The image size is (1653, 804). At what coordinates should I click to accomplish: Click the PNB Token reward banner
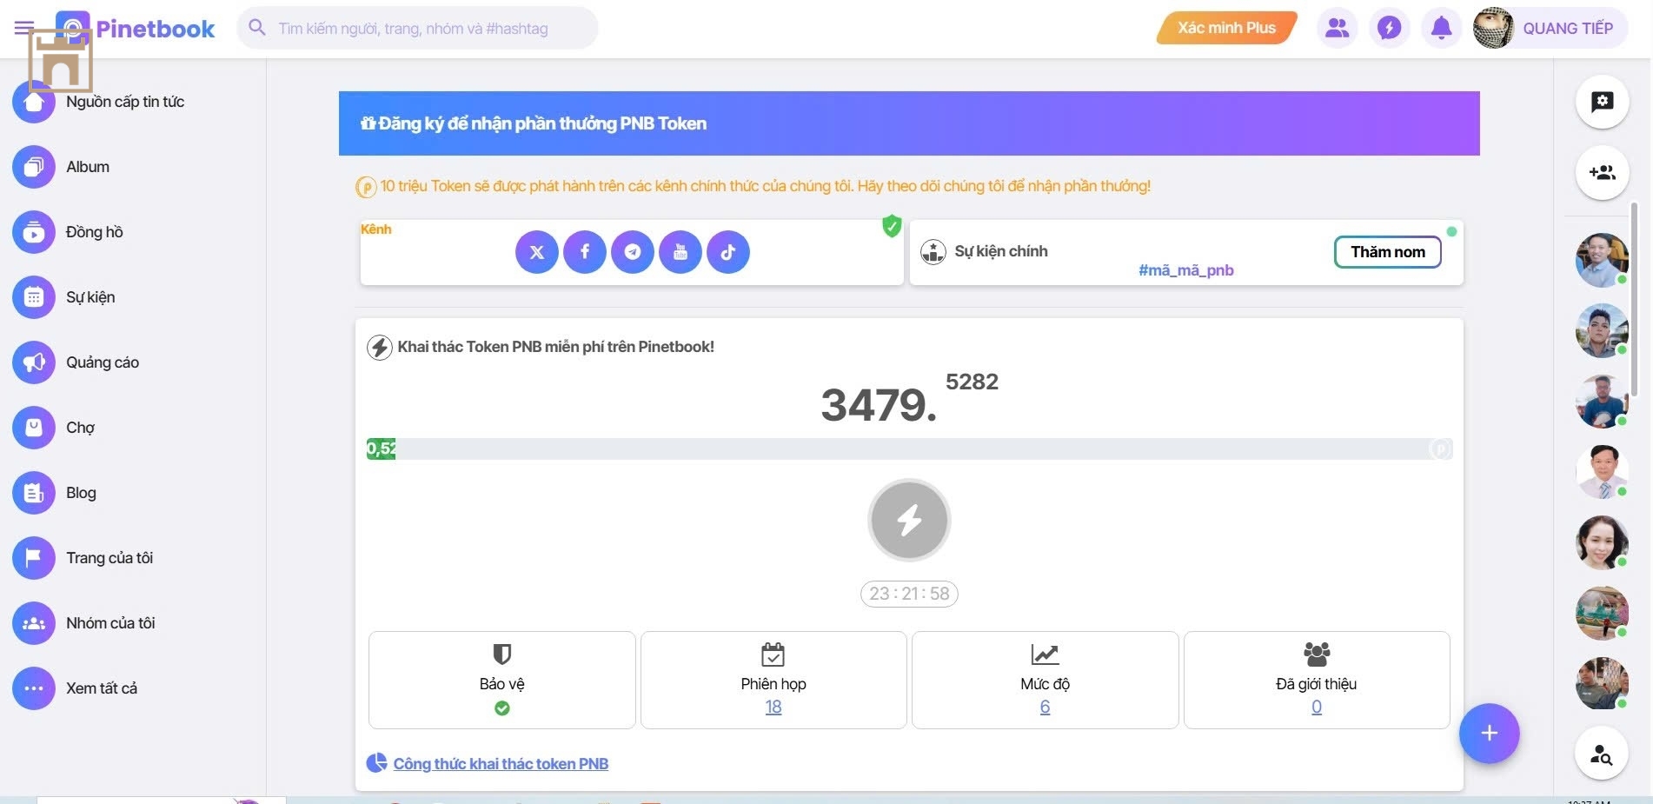coord(909,123)
